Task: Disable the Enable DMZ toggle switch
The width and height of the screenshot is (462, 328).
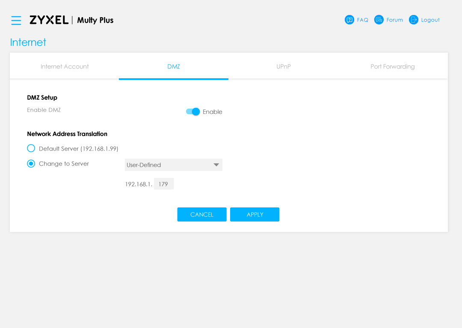Action: pos(193,112)
